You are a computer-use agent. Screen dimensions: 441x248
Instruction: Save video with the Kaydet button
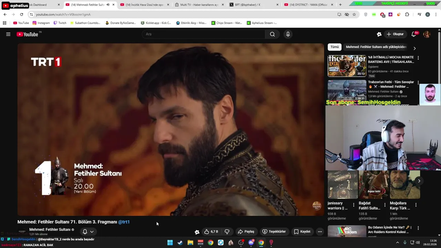pos(302,231)
